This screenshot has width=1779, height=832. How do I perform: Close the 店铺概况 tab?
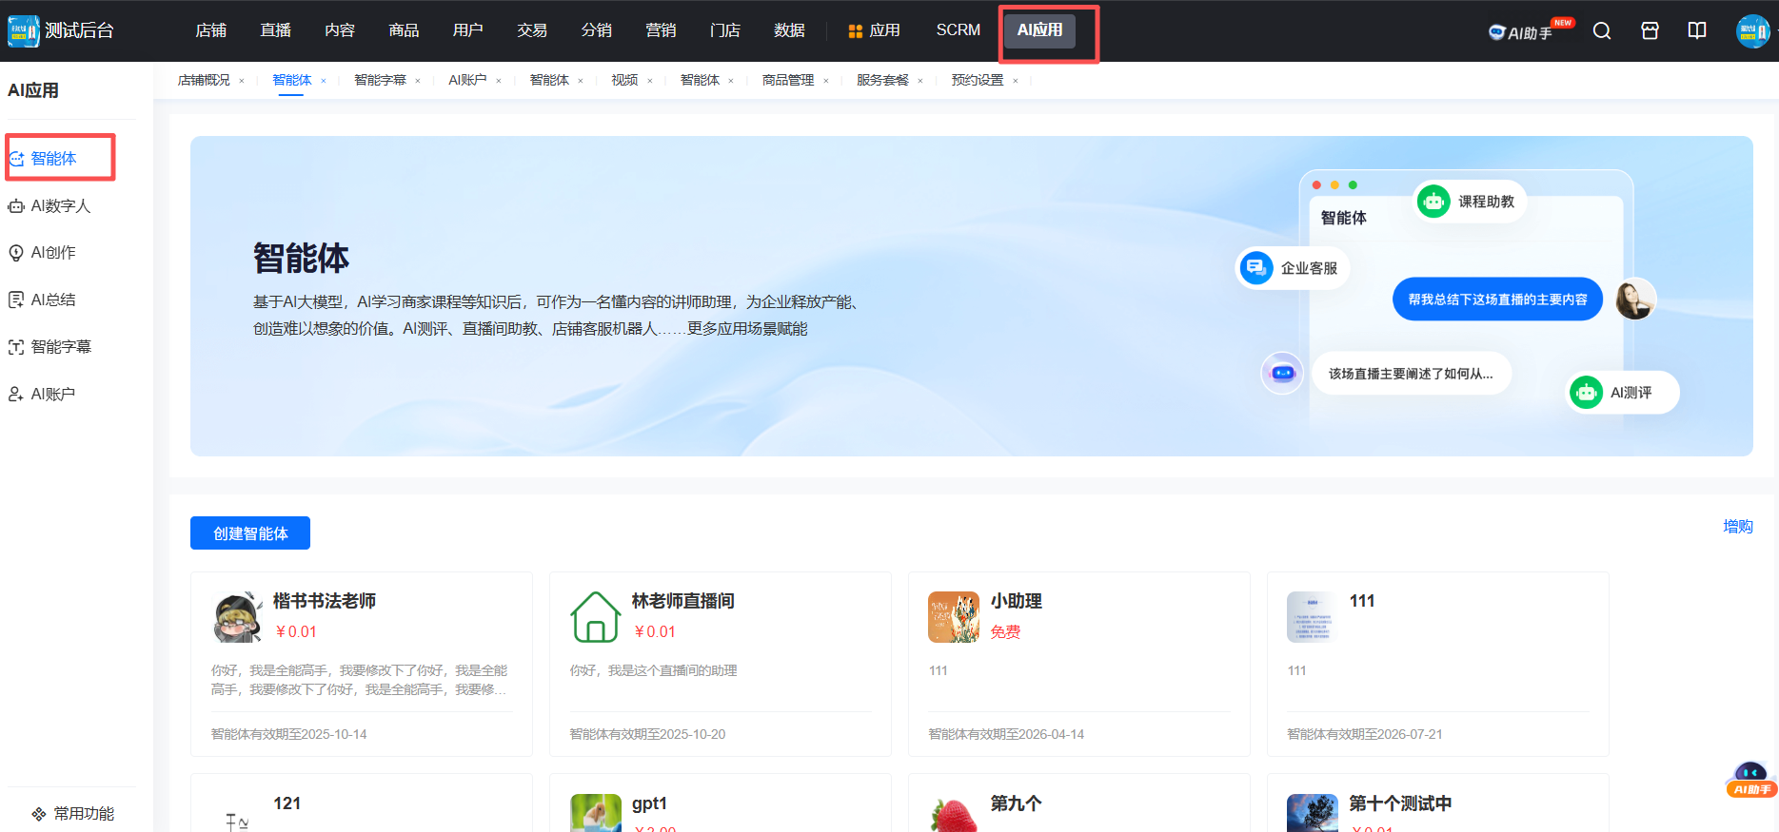point(242,81)
